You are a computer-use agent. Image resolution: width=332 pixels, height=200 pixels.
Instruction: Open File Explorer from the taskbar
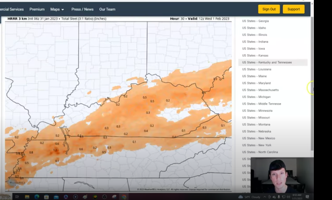click(27, 197)
